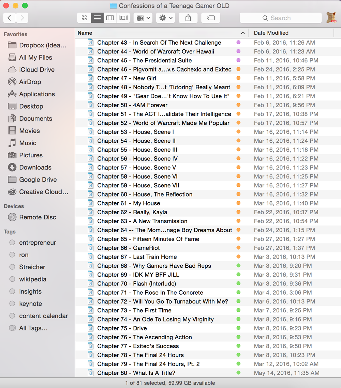Select Chapter 52 - World of Warcraft Made Me Popular

tap(208, 123)
